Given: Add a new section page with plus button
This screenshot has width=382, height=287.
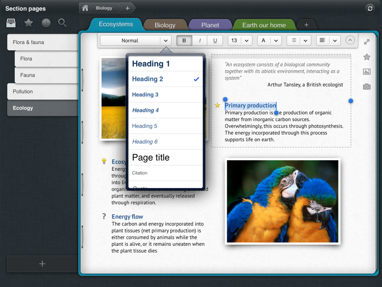Looking at the screenshot, I should pyautogui.click(x=42, y=264).
